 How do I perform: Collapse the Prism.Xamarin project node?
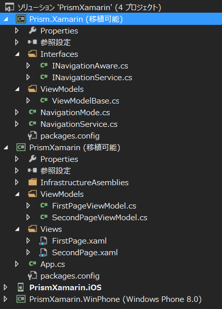(6, 19)
